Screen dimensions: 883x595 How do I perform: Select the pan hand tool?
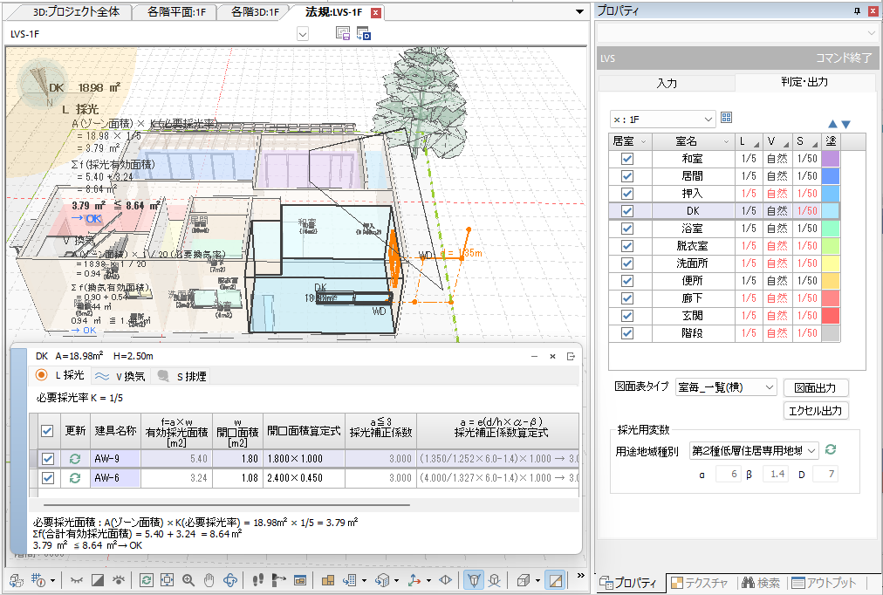(209, 580)
